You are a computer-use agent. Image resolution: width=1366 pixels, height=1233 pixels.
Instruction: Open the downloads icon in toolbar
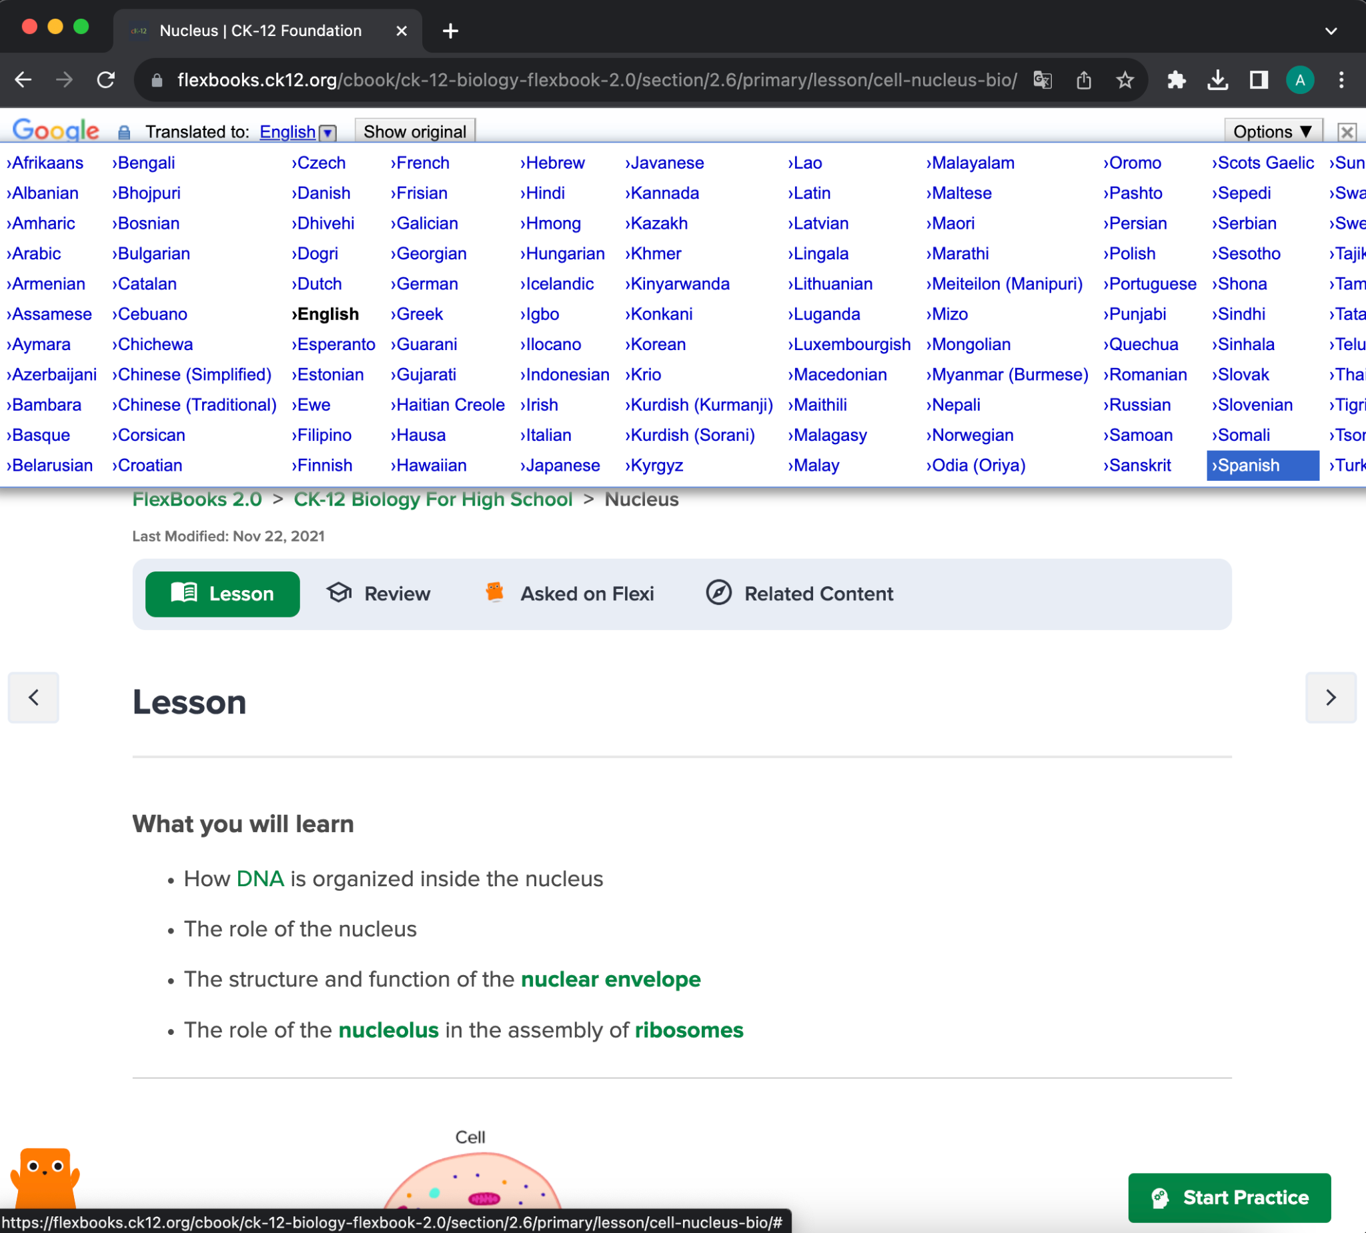coord(1218,80)
